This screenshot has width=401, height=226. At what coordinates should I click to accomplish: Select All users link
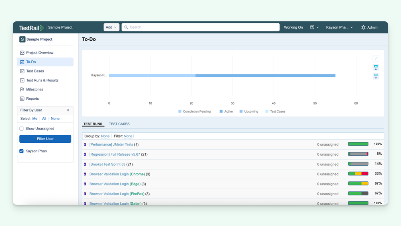click(x=44, y=119)
